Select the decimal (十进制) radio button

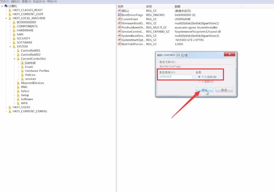(199, 82)
